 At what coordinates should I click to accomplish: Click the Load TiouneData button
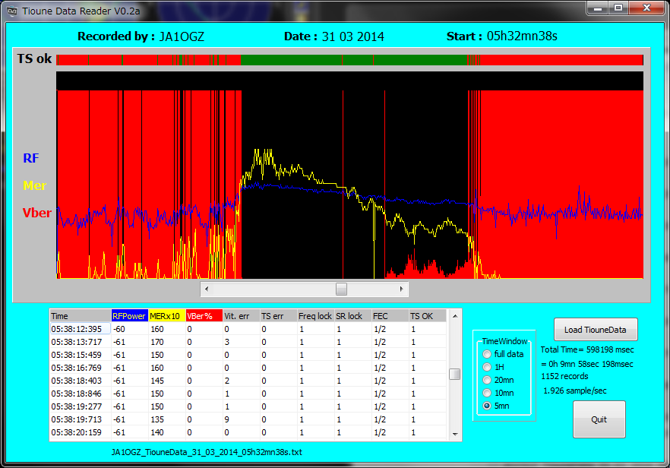pyautogui.click(x=596, y=330)
